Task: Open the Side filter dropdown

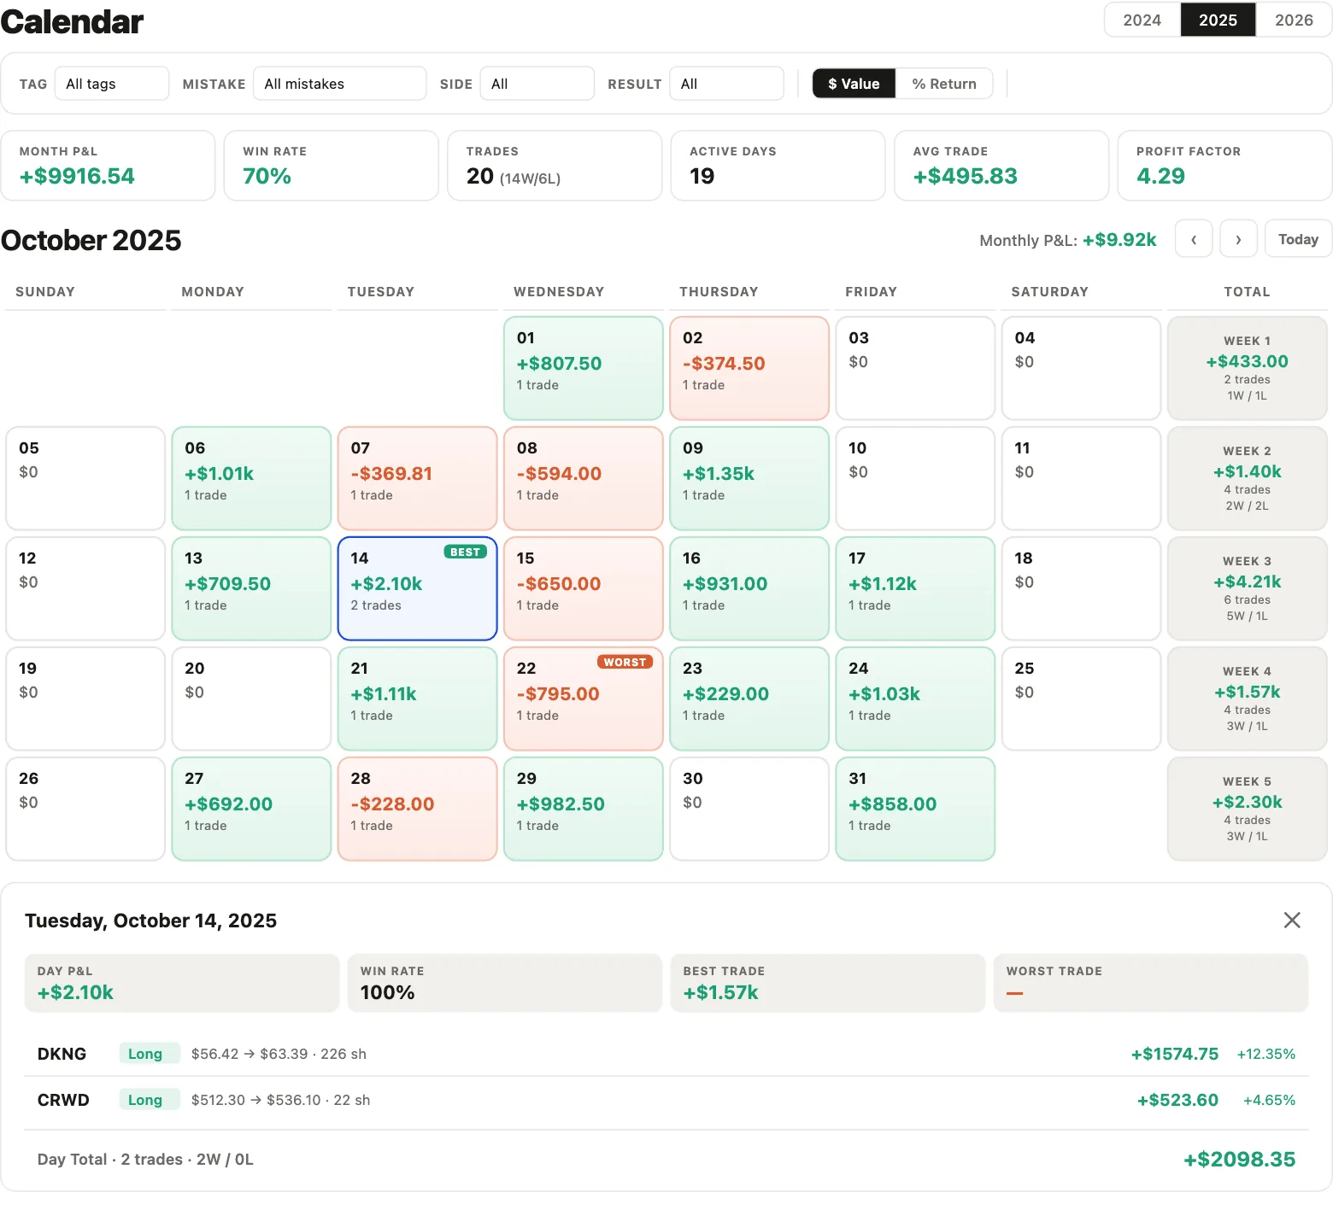Action: tap(537, 84)
